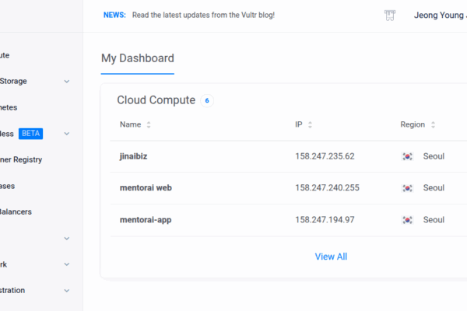This screenshot has width=467, height=311.
Task: Open the mentorai web server instance
Action: point(146,188)
